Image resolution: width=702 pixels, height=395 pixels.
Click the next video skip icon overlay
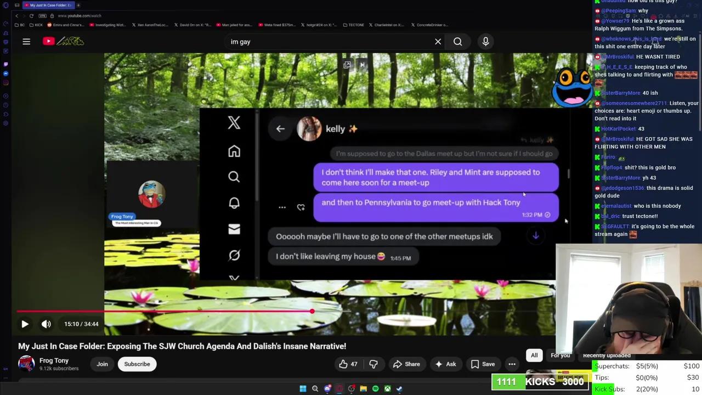[x=362, y=65]
